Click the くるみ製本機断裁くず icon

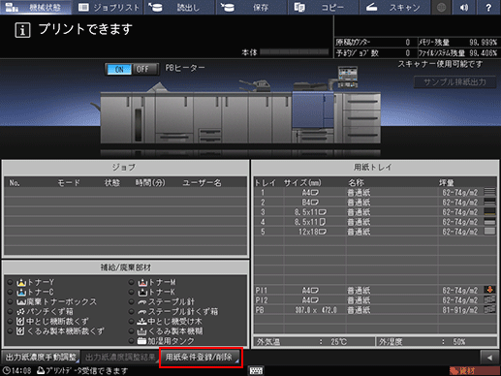point(20,331)
